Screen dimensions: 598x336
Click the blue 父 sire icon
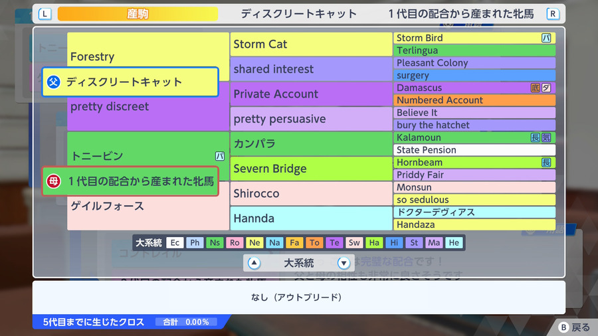(54, 82)
